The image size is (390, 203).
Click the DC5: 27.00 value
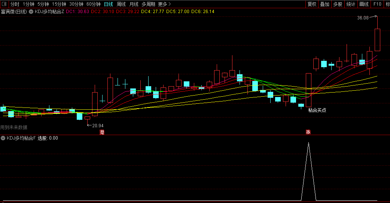point(177,12)
